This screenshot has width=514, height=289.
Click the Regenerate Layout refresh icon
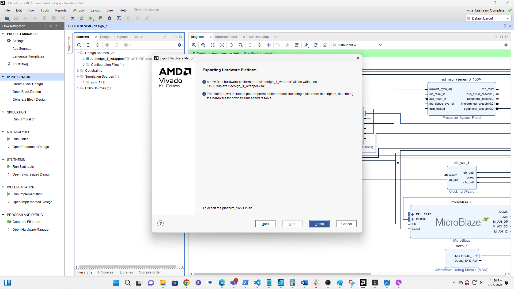click(x=316, y=45)
